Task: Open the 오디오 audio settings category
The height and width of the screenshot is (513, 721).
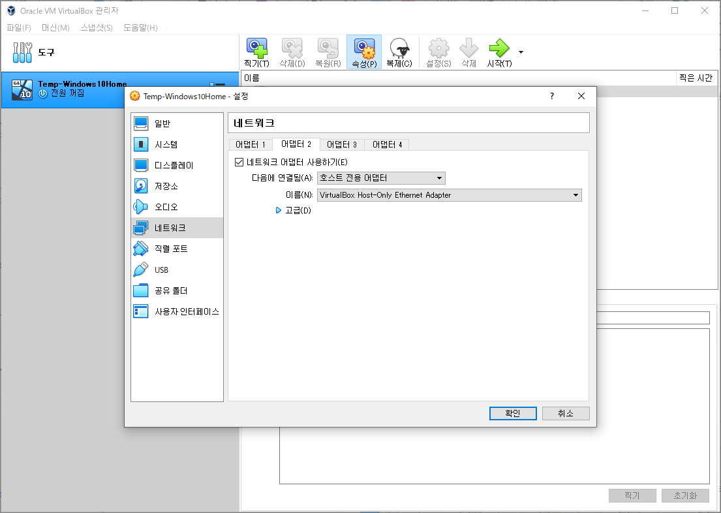Action: tap(177, 207)
